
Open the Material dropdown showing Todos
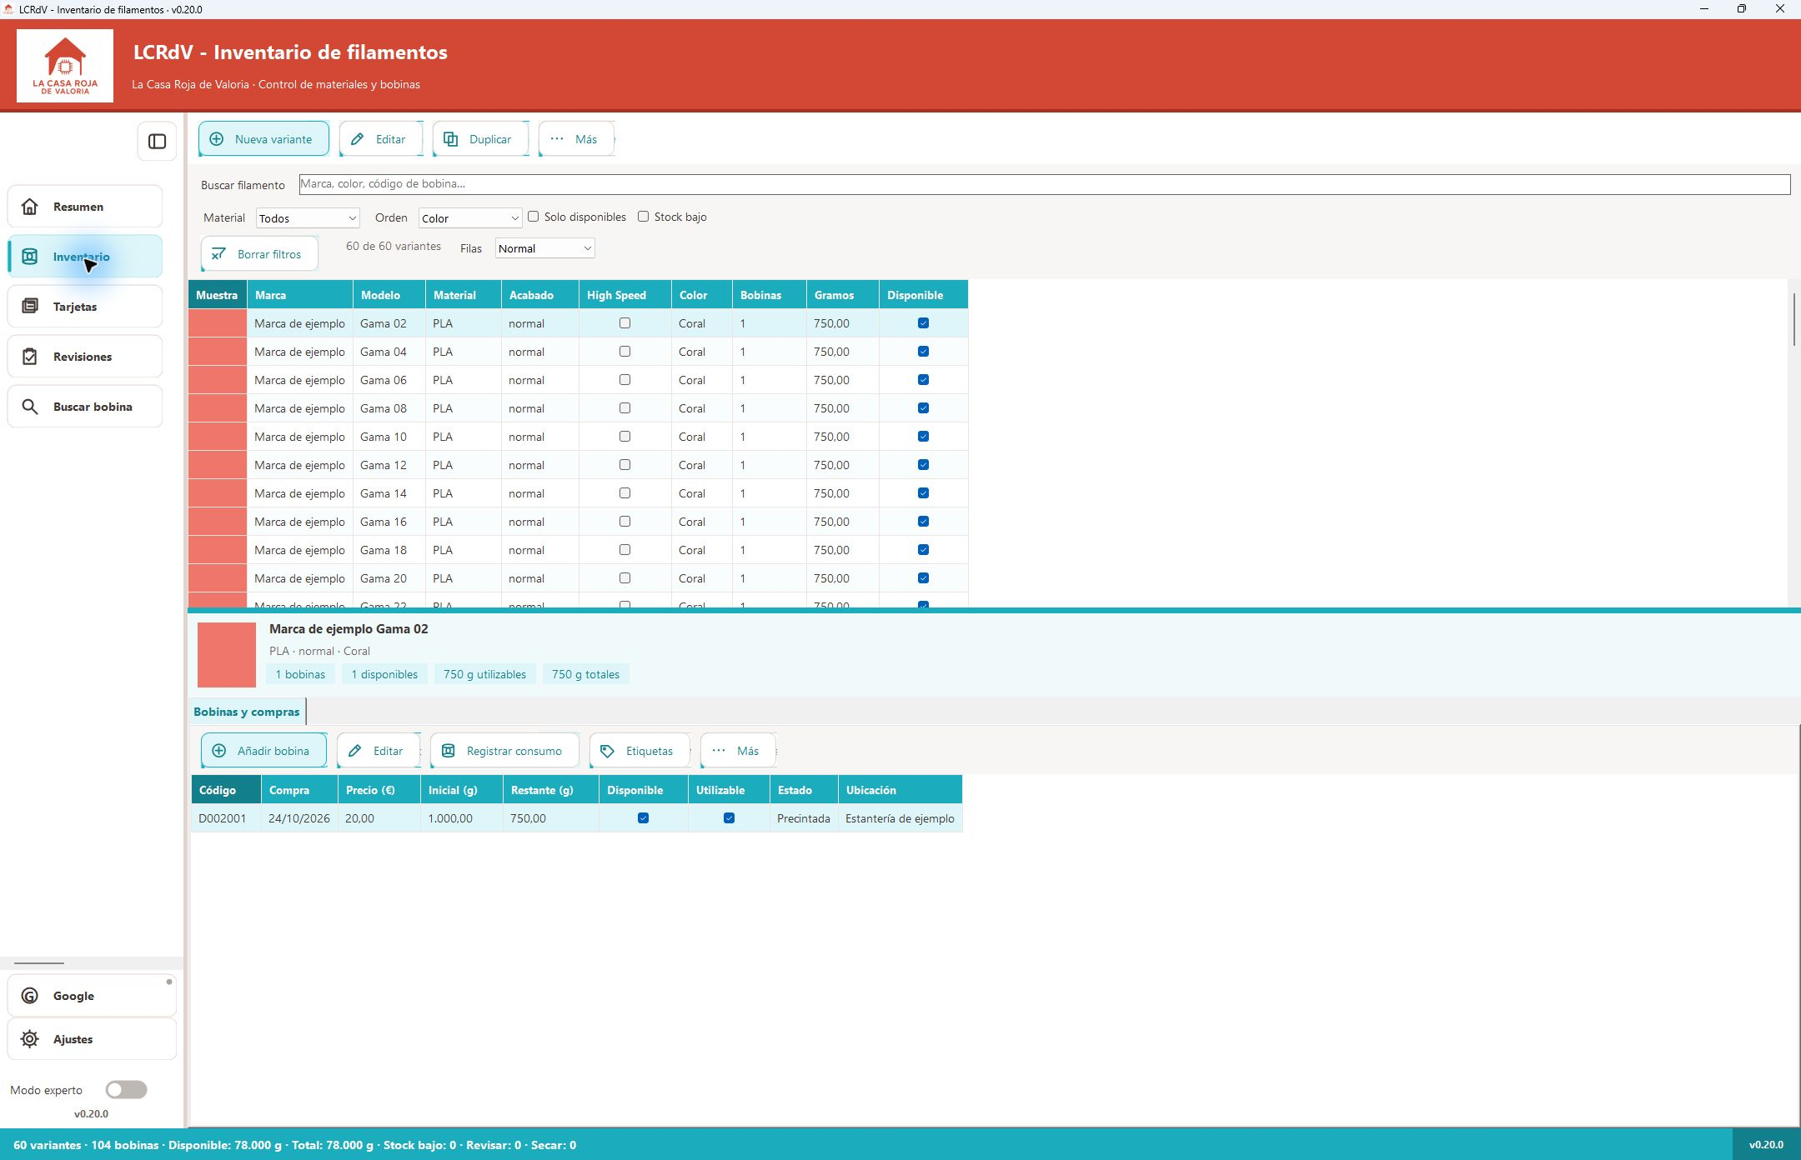(308, 218)
